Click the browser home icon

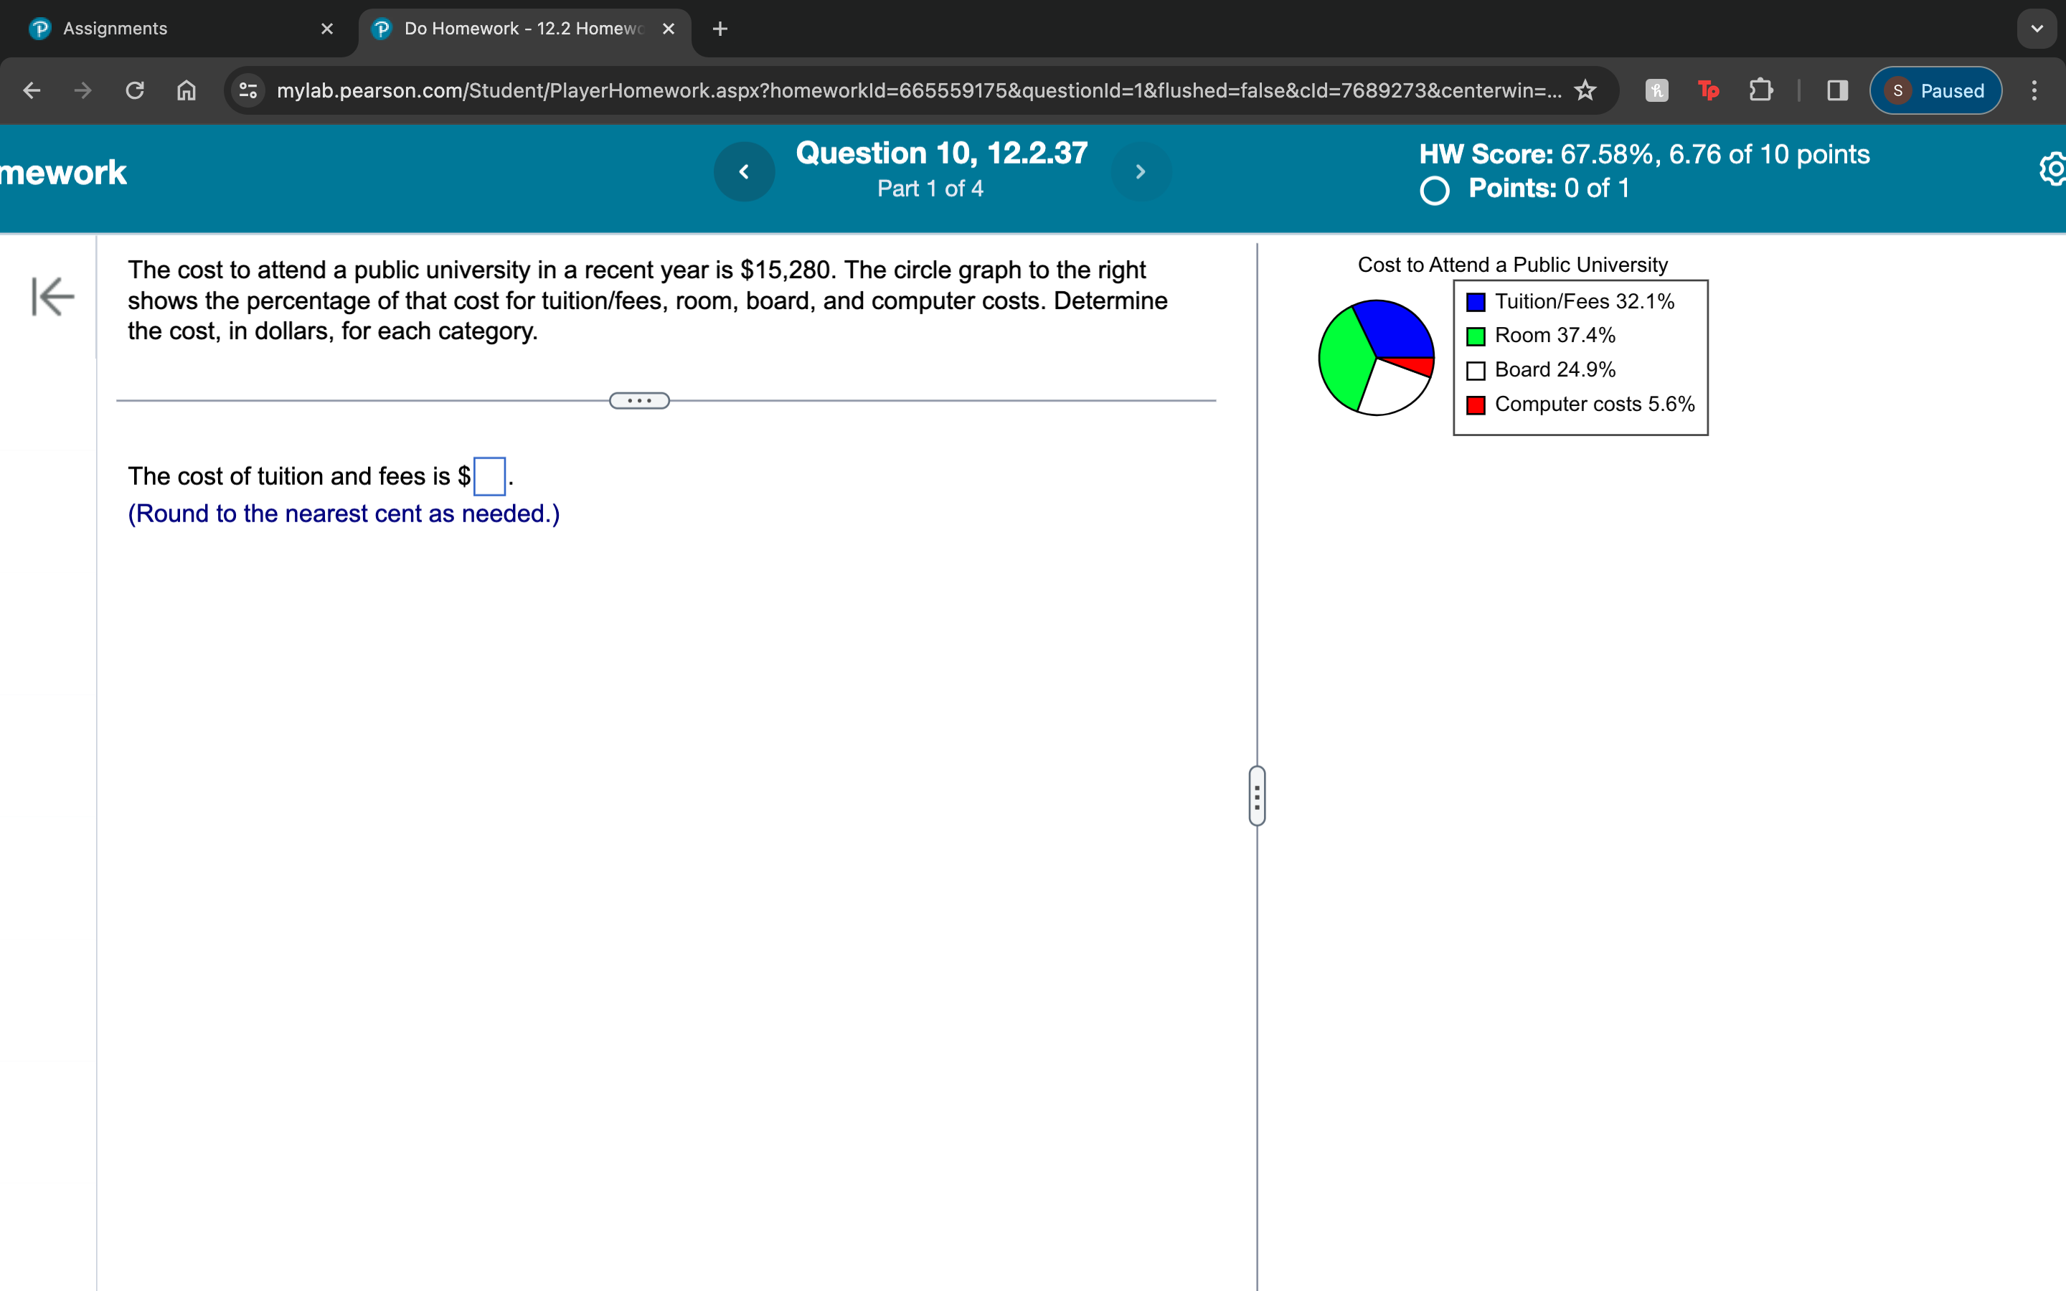[186, 90]
